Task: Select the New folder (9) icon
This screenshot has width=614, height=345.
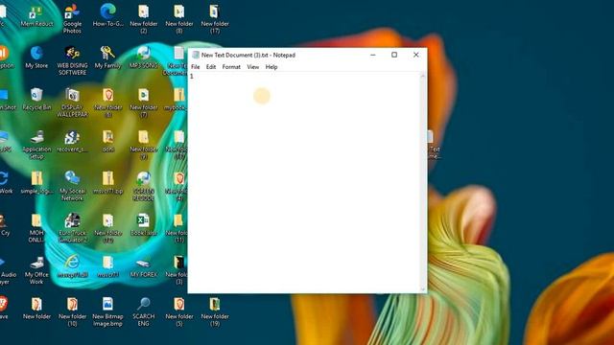Action: 144,145
